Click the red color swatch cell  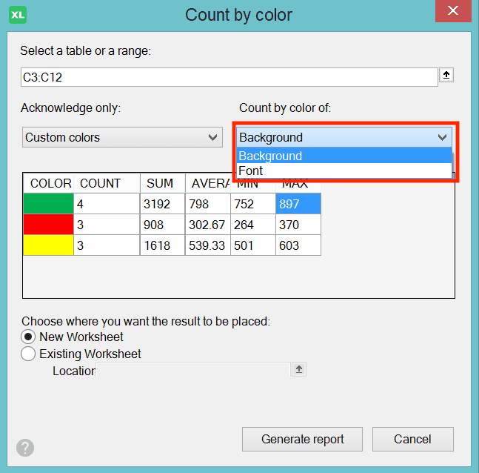(x=48, y=224)
